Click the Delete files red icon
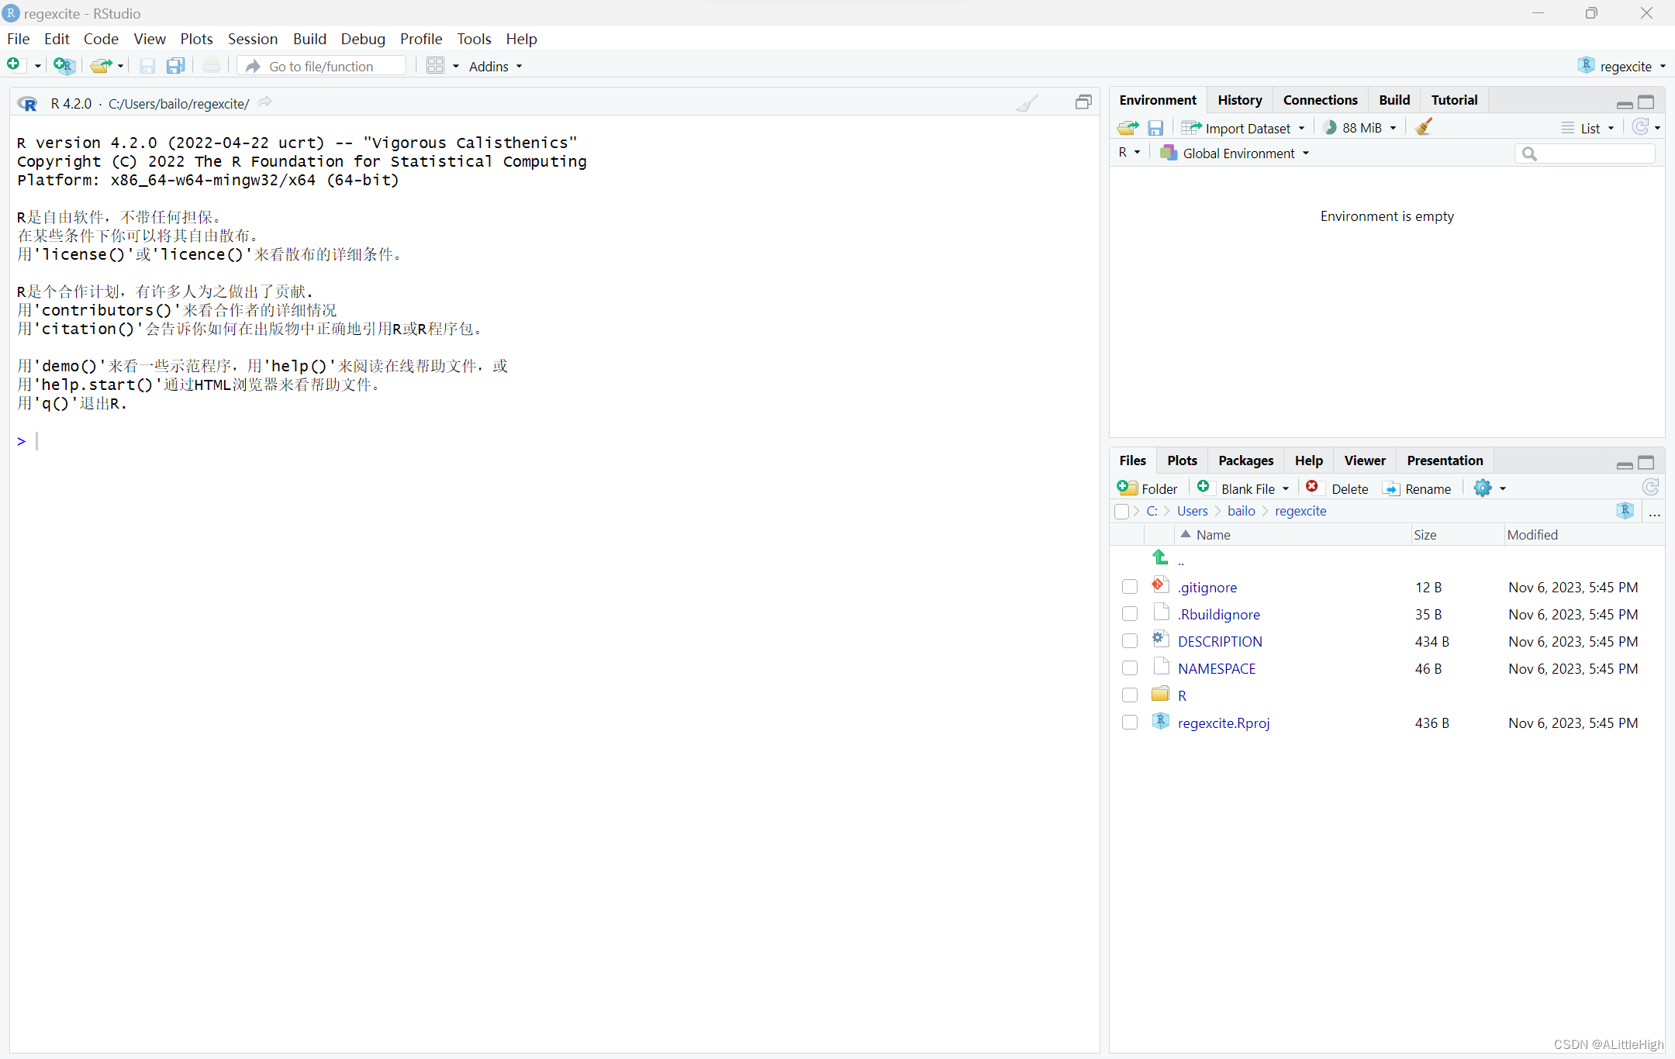This screenshot has height=1059, width=1675. coord(1312,487)
